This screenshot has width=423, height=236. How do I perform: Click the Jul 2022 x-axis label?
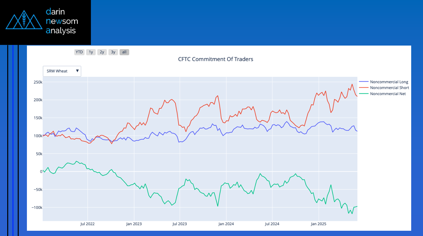(x=88, y=224)
